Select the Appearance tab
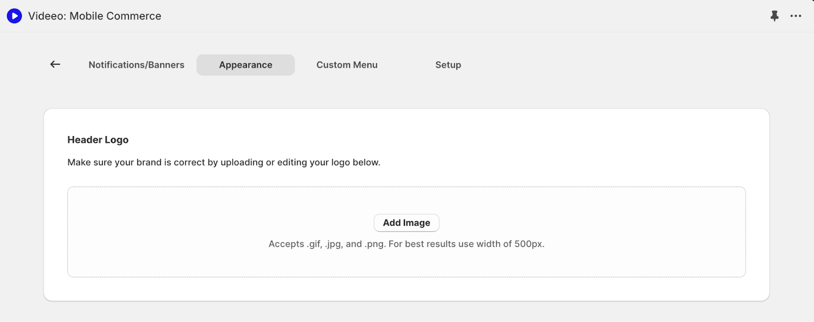 [x=246, y=65]
